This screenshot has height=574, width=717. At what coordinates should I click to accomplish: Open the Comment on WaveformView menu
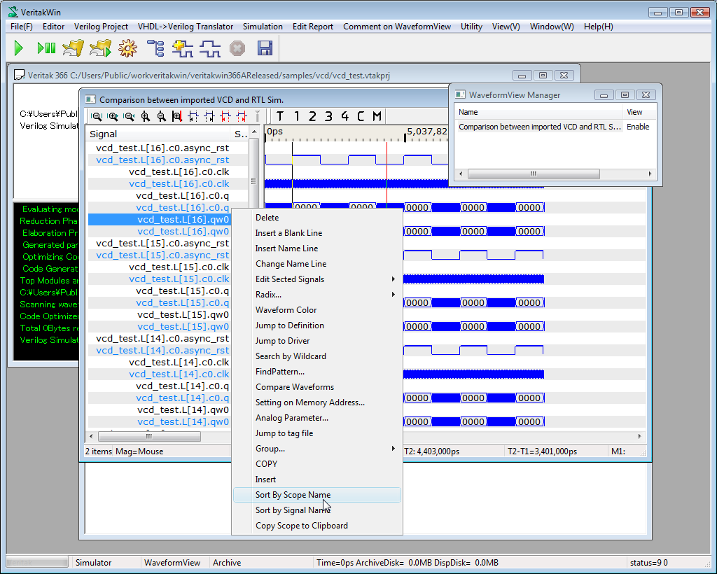point(397,27)
